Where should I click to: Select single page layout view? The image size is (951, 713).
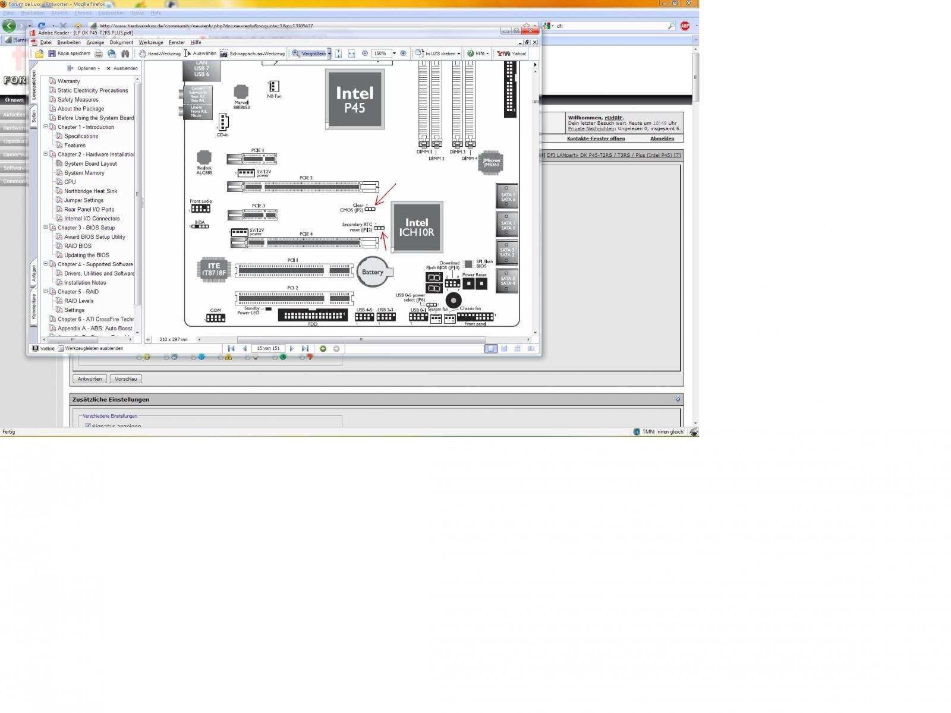491,349
